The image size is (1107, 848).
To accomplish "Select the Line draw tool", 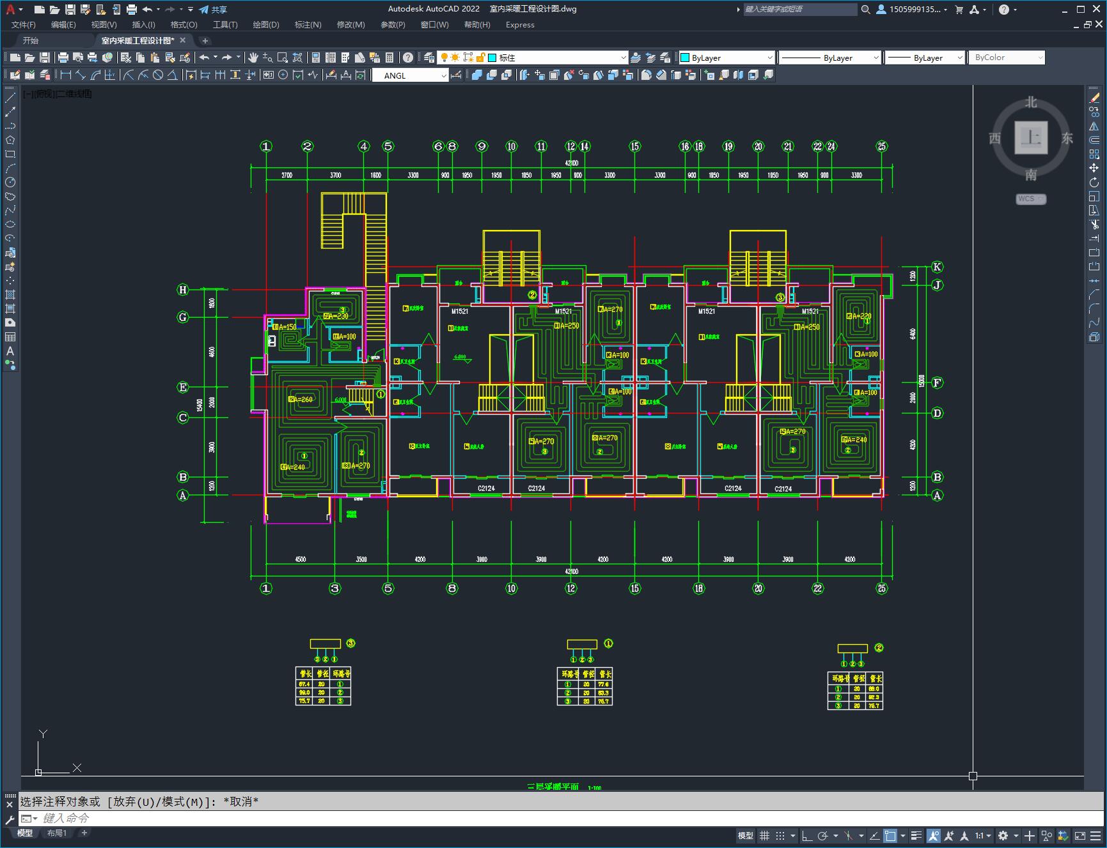I will [x=10, y=98].
